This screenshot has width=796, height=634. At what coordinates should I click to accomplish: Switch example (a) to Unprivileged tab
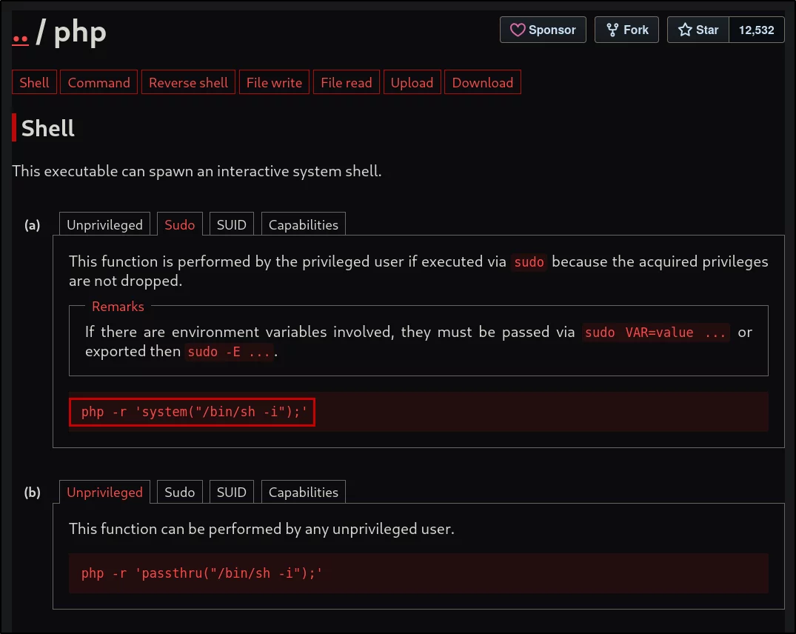coord(104,224)
